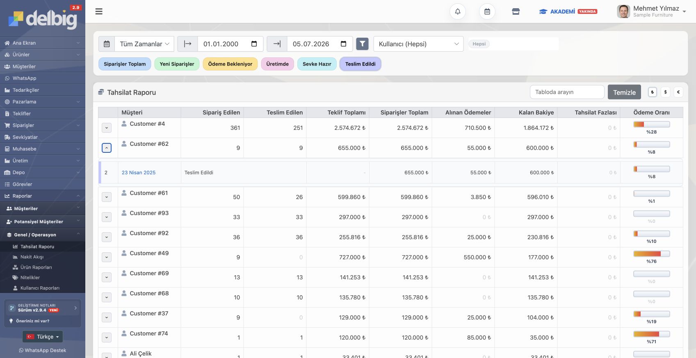Switch currency to Euro
The image size is (696, 358).
click(678, 92)
